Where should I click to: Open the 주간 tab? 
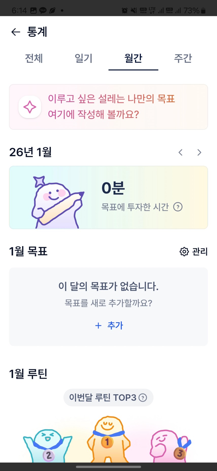pyautogui.click(x=183, y=58)
